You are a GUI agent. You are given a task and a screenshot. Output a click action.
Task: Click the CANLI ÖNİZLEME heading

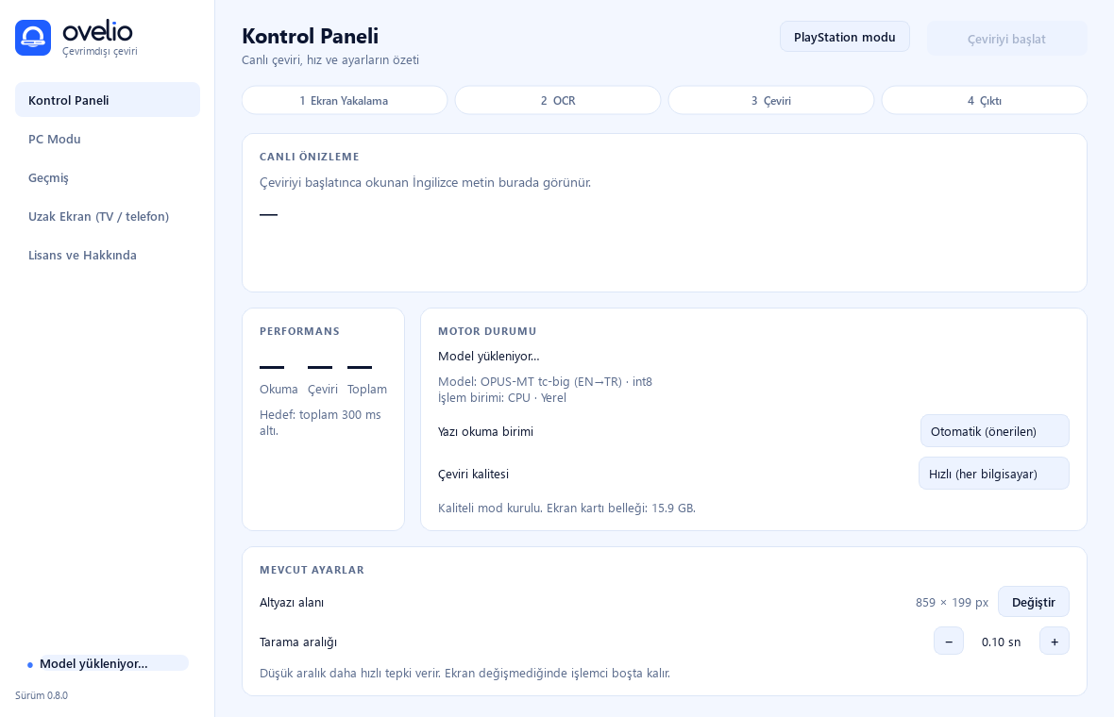pos(310,157)
